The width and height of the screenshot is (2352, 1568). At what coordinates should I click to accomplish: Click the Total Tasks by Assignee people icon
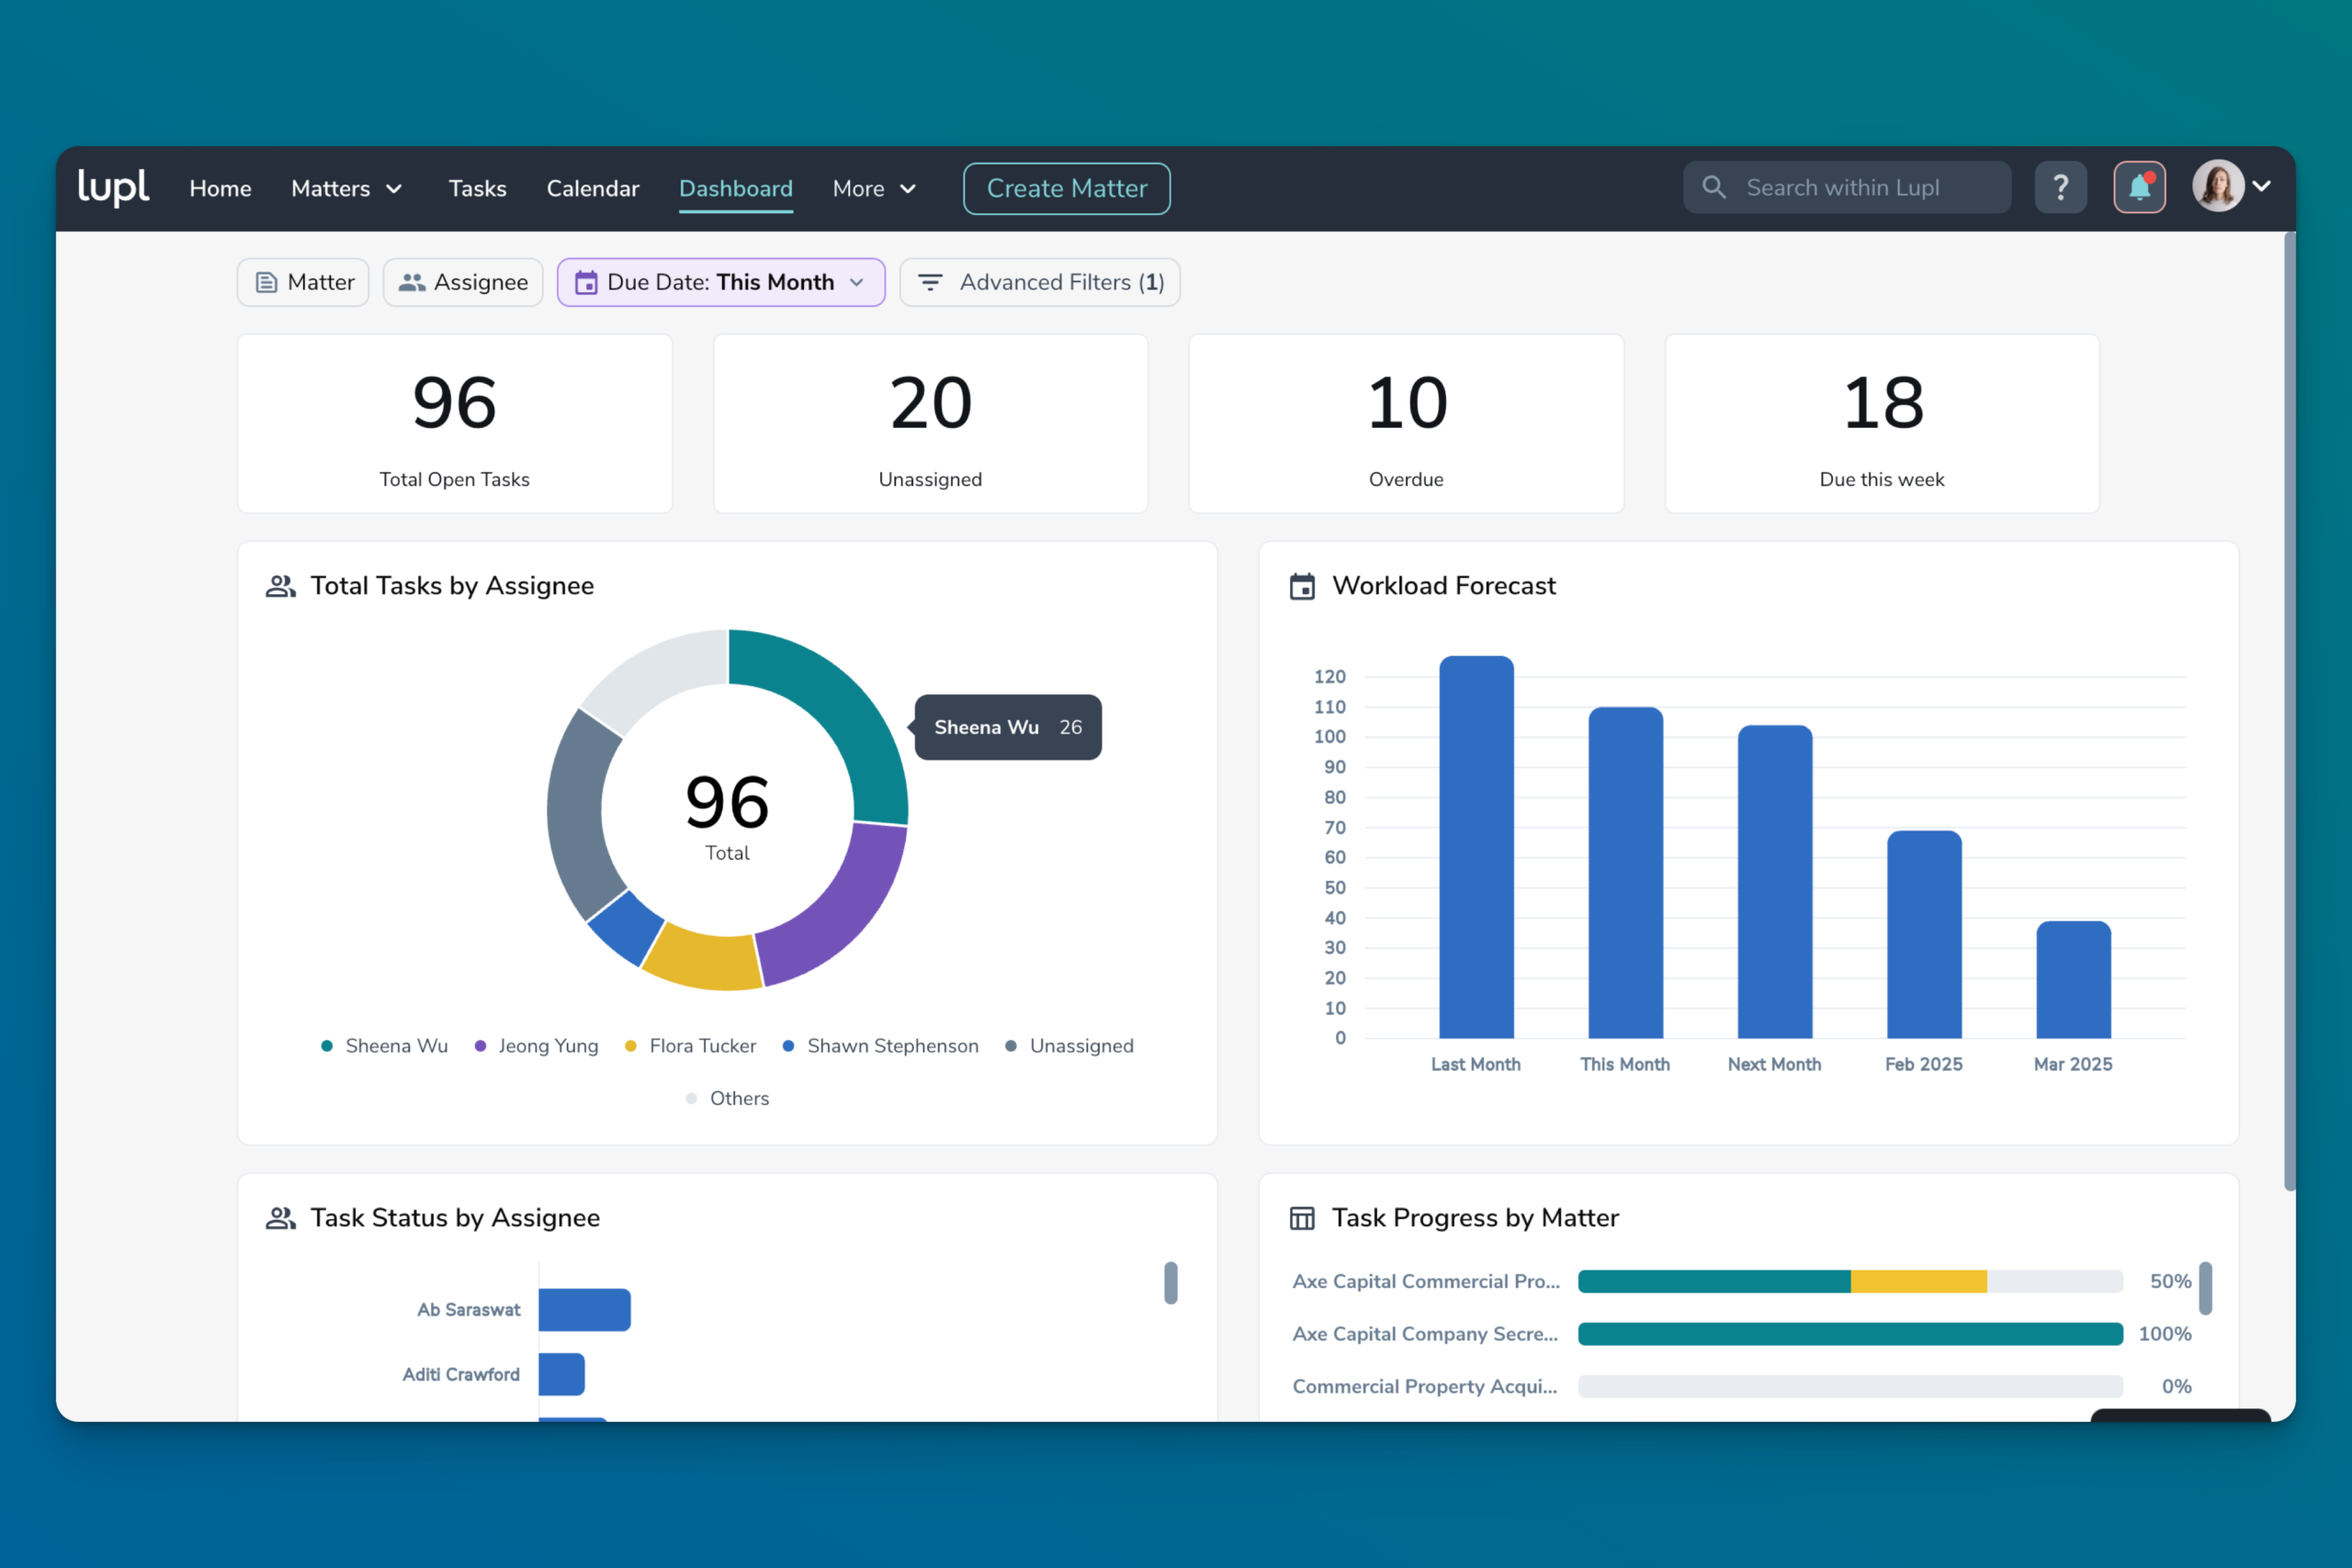click(x=281, y=586)
